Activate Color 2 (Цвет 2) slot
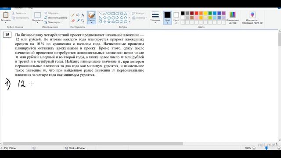 176,18
